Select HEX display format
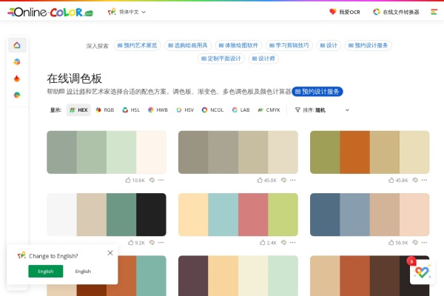444x296 pixels. [x=78, y=110]
